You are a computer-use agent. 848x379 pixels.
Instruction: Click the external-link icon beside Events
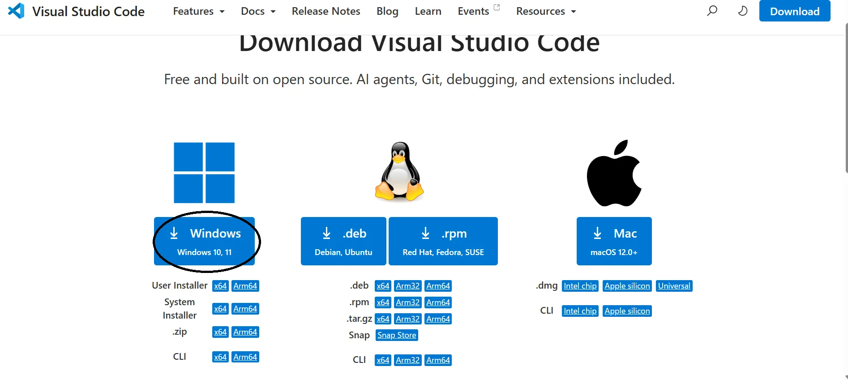click(x=497, y=7)
